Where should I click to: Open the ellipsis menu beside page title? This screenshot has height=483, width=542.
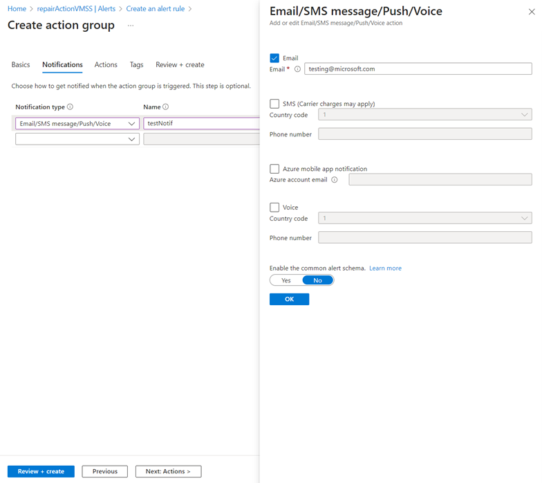click(131, 26)
